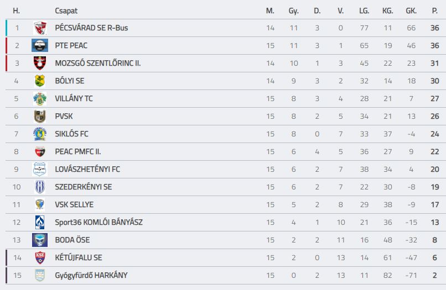Click the PTE PEAC team logo

point(40,45)
